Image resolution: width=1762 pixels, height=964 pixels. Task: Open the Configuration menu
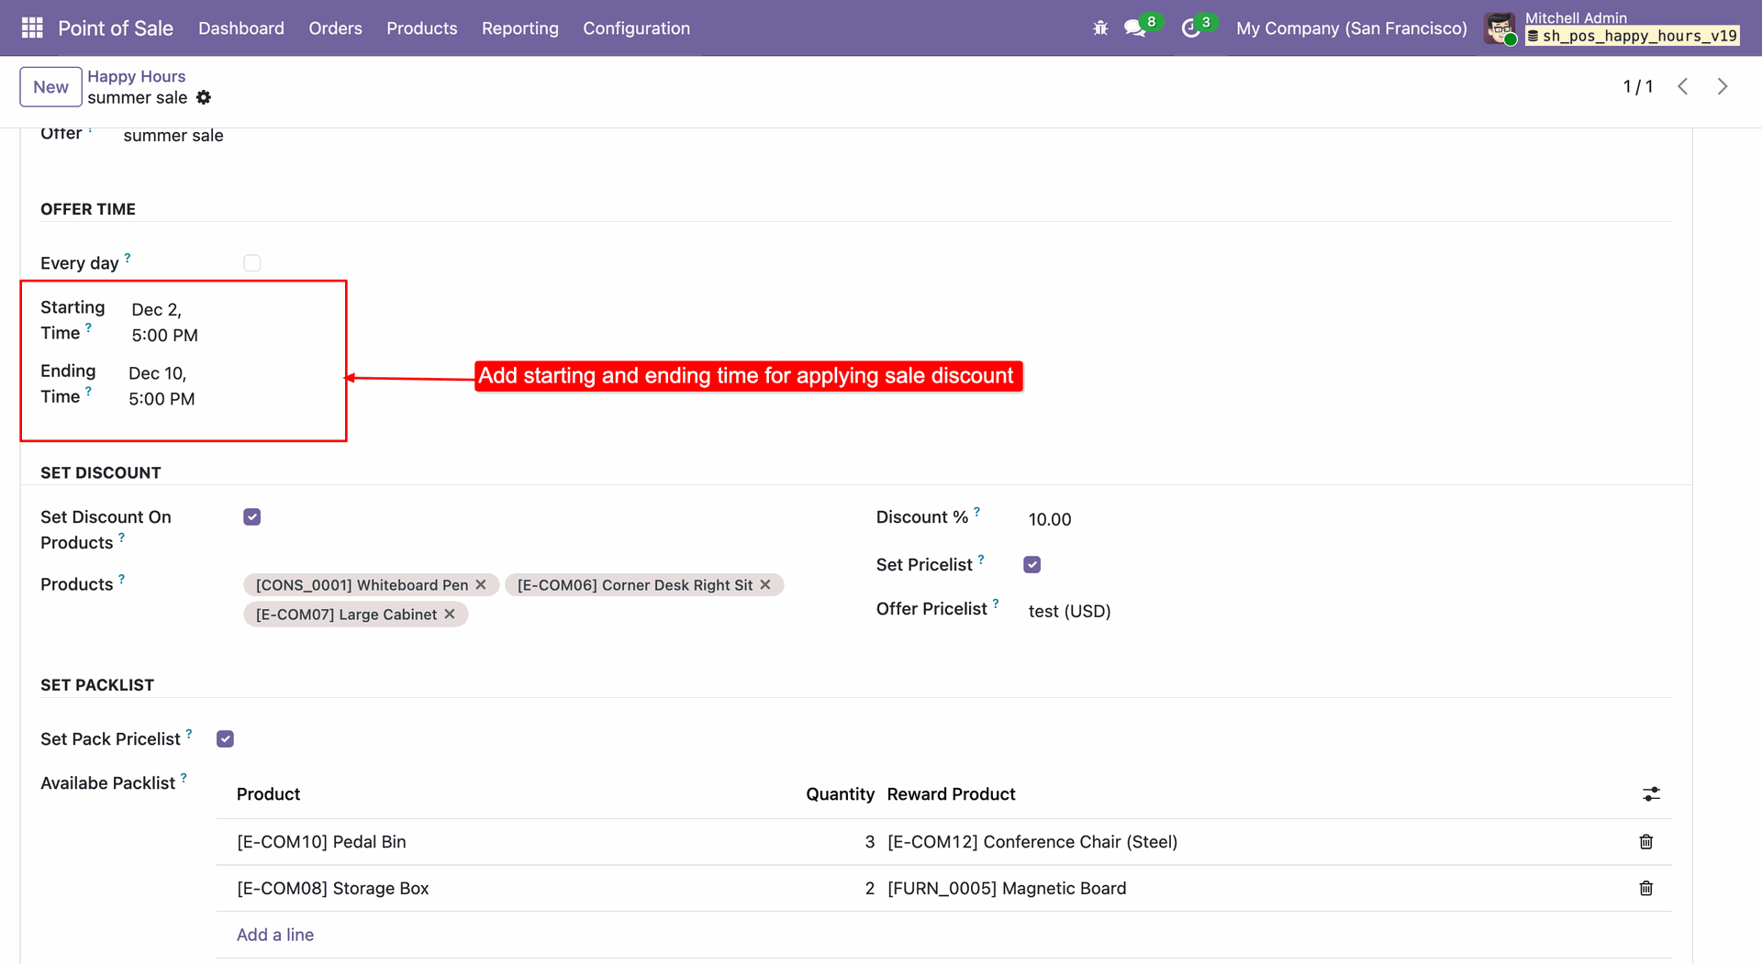click(x=636, y=28)
